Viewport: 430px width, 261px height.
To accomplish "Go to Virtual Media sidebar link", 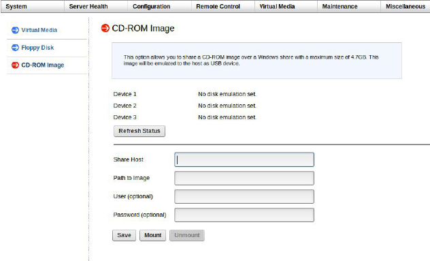I will pos(39,30).
